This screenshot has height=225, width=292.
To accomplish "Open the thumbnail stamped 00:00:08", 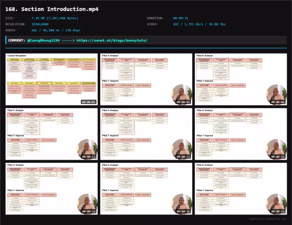I will 241,79.
